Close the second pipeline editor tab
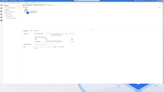 click(44, 5)
